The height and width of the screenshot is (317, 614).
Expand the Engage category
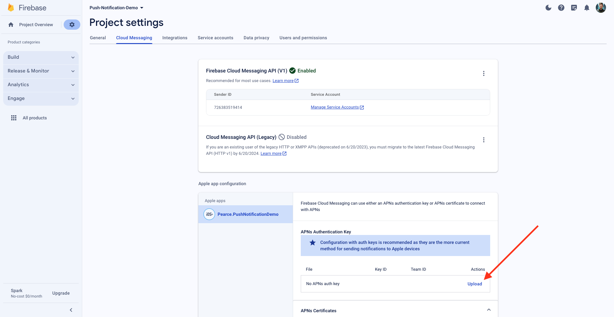click(41, 98)
